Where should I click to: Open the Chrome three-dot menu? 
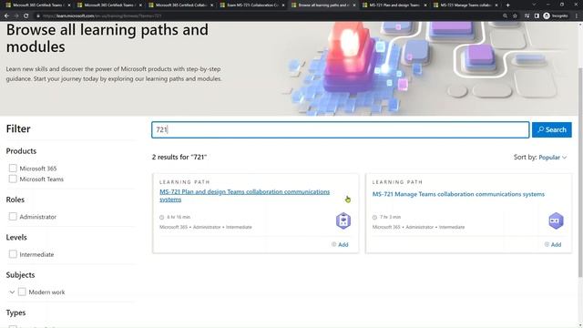(x=577, y=16)
